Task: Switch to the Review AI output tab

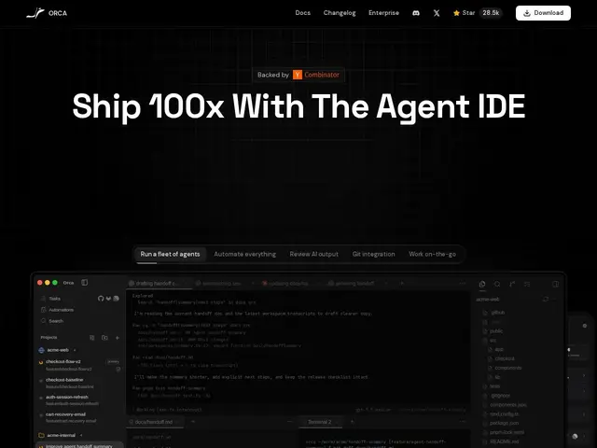Action: 313,254
